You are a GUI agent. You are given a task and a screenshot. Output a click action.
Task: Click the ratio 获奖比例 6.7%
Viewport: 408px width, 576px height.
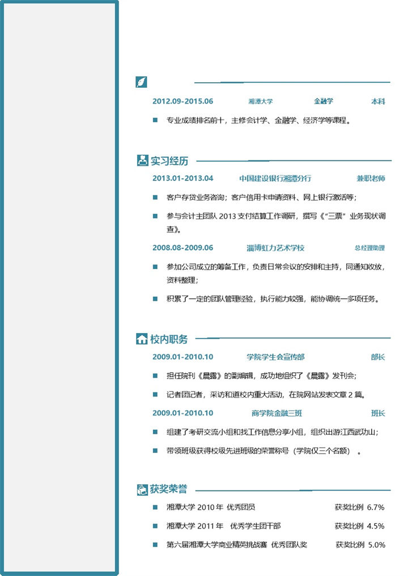click(359, 507)
